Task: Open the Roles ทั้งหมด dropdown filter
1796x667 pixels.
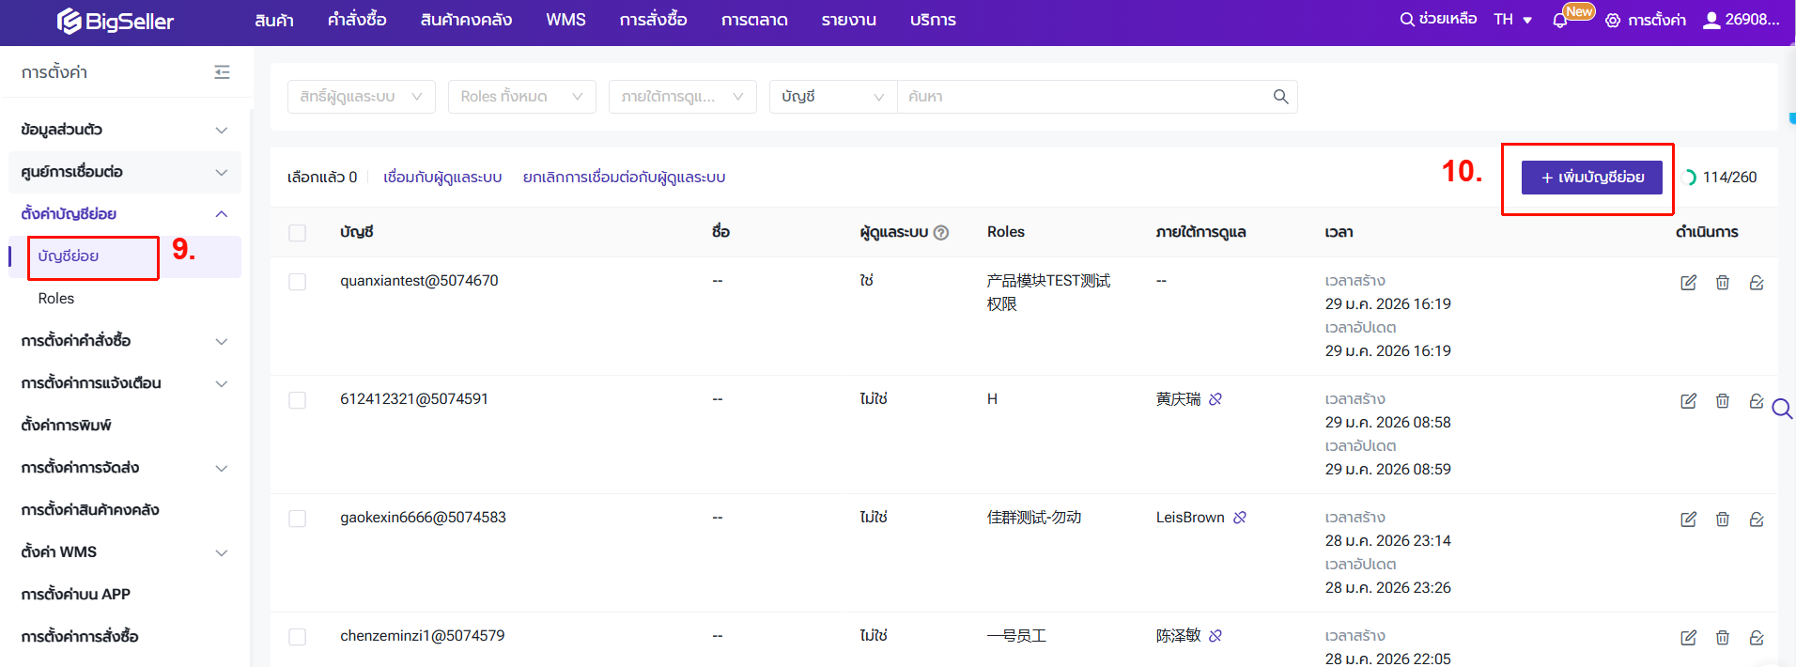Action: [x=521, y=97]
